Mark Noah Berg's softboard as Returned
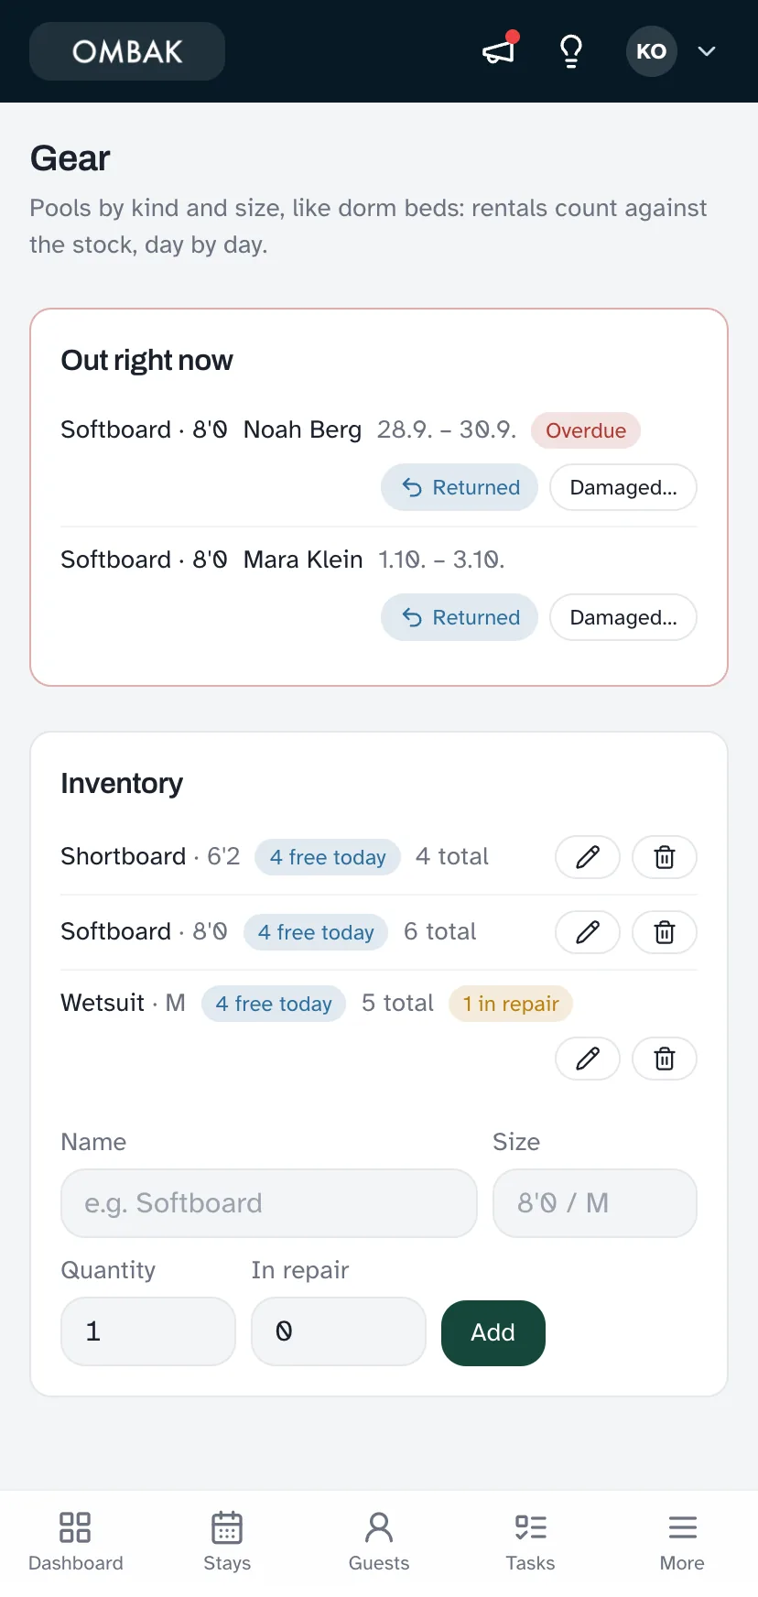 point(460,487)
